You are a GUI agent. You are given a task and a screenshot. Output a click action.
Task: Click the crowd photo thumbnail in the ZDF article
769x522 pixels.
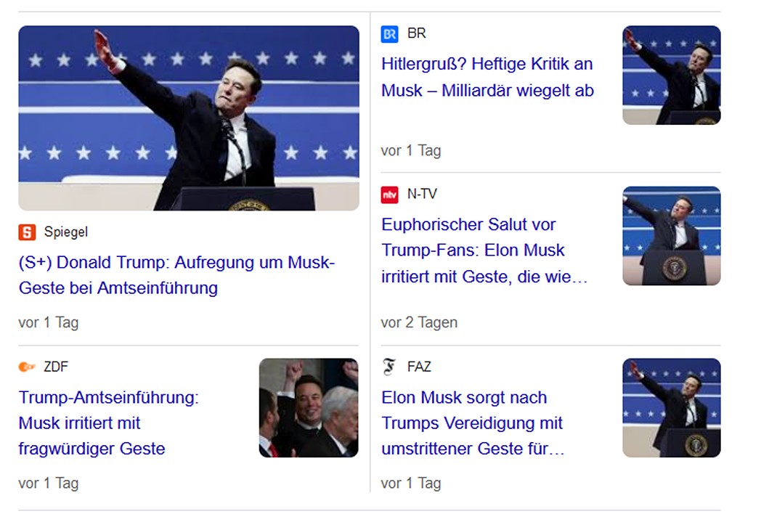point(309,408)
